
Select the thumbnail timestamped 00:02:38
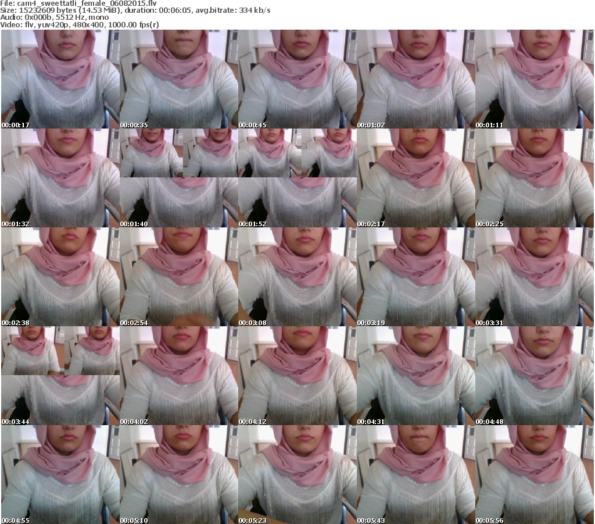point(60,277)
